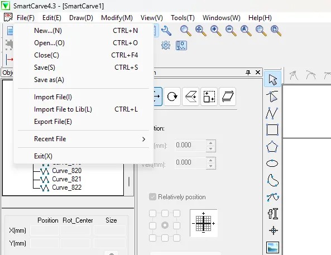Select the pan-zoom magnifier with arrows
This screenshot has width=331, height=255.
pos(200,31)
